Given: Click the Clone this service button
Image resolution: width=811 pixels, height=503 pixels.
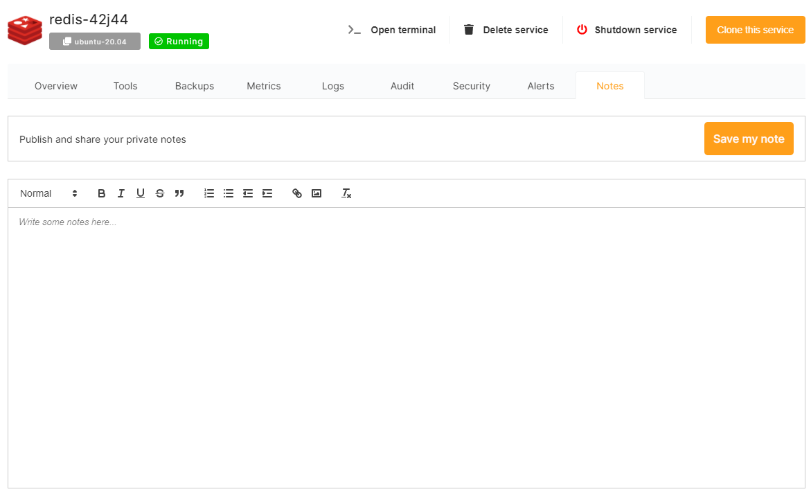Looking at the screenshot, I should [755, 30].
